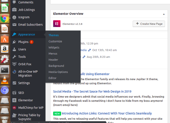Open the Built Using Elementor article link
170x123 pixels.
tap(95, 74)
